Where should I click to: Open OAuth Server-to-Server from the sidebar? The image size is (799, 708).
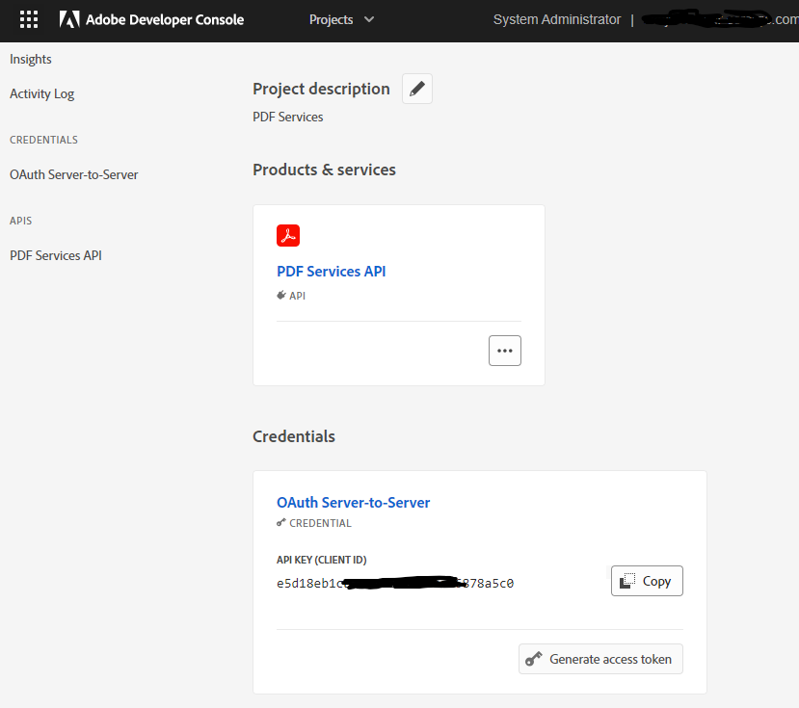coord(73,174)
